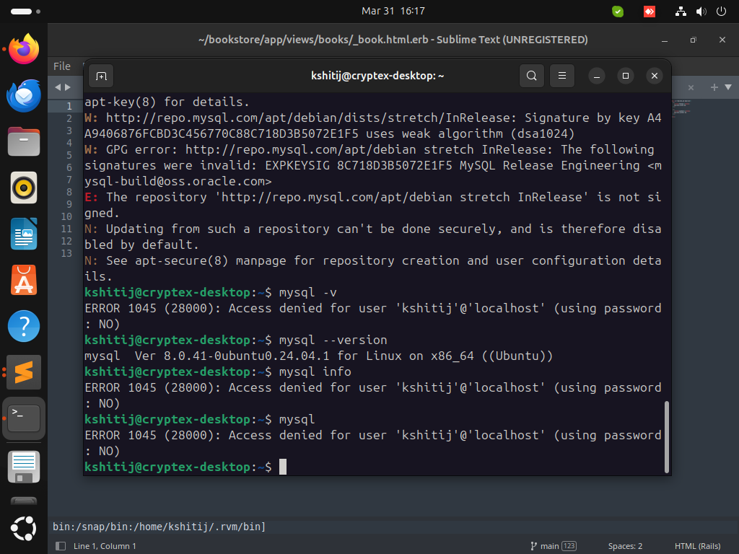Launch Rhythmbox music player
This screenshot has width=739, height=554.
pyautogui.click(x=24, y=188)
